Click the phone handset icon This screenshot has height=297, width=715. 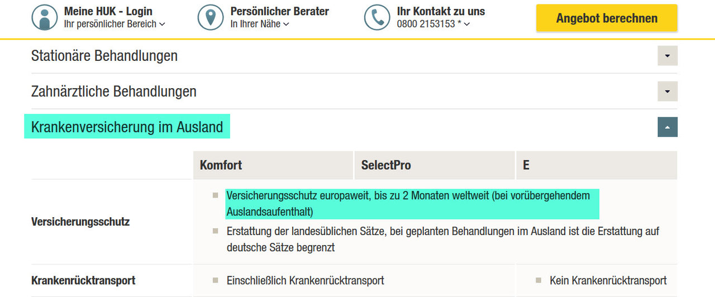(377, 18)
